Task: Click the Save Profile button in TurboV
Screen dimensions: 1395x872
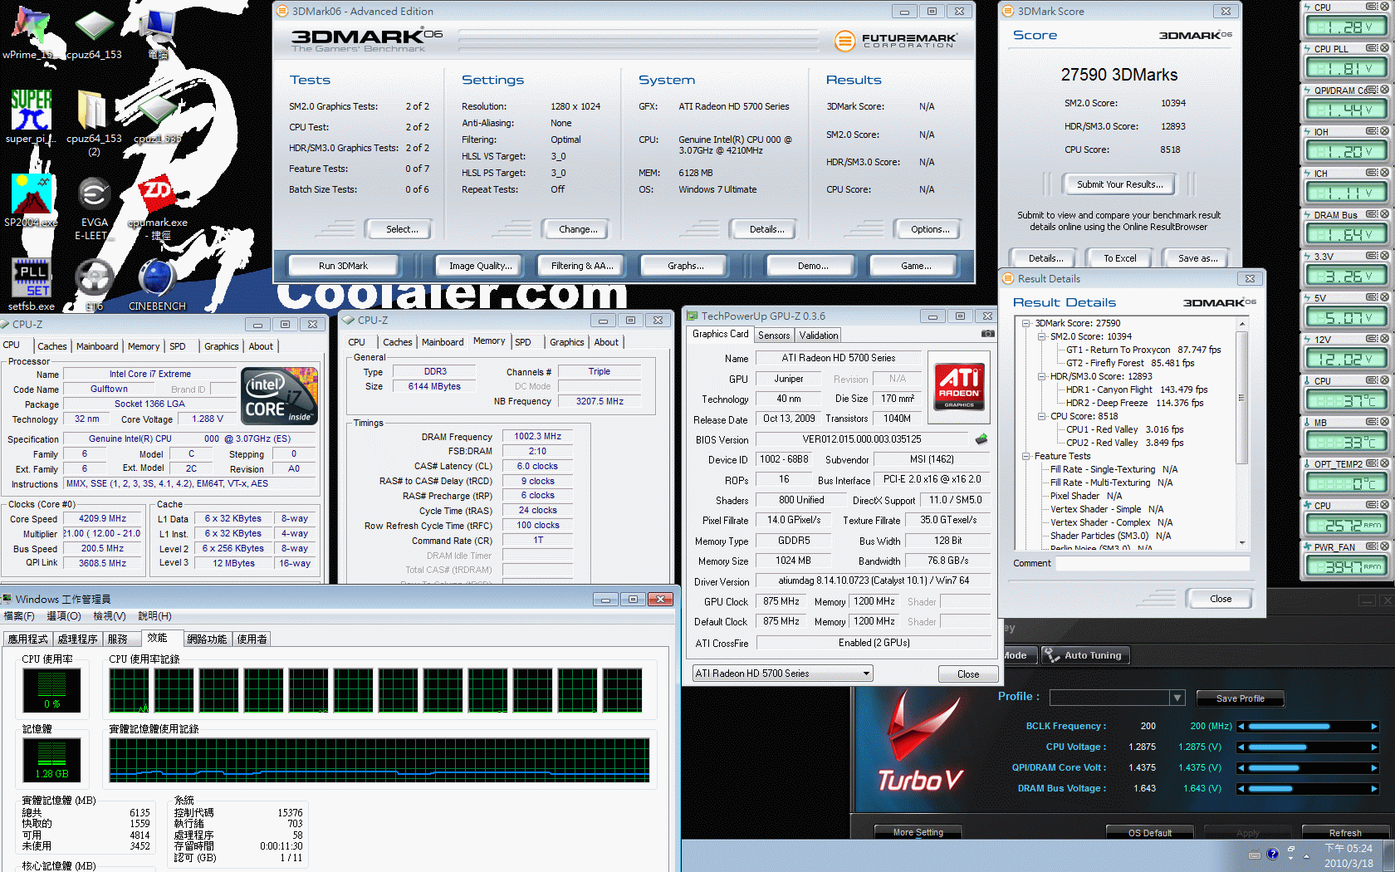Action: pyautogui.click(x=1240, y=698)
